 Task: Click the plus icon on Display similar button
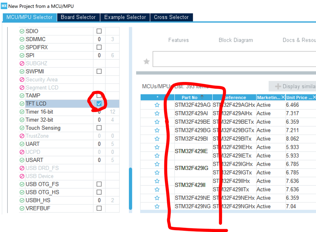click(278, 86)
